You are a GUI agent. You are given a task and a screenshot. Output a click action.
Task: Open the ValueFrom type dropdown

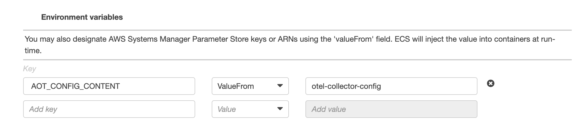[250, 86]
